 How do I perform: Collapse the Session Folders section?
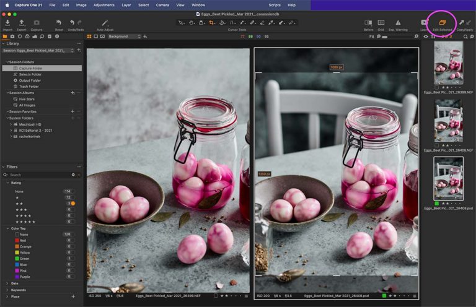tap(7, 62)
